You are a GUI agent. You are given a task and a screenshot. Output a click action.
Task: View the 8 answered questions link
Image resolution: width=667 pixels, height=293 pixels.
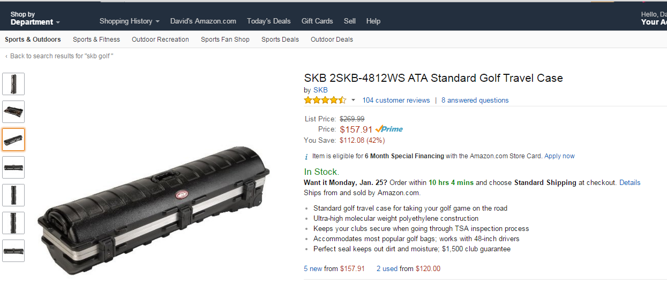475,101
